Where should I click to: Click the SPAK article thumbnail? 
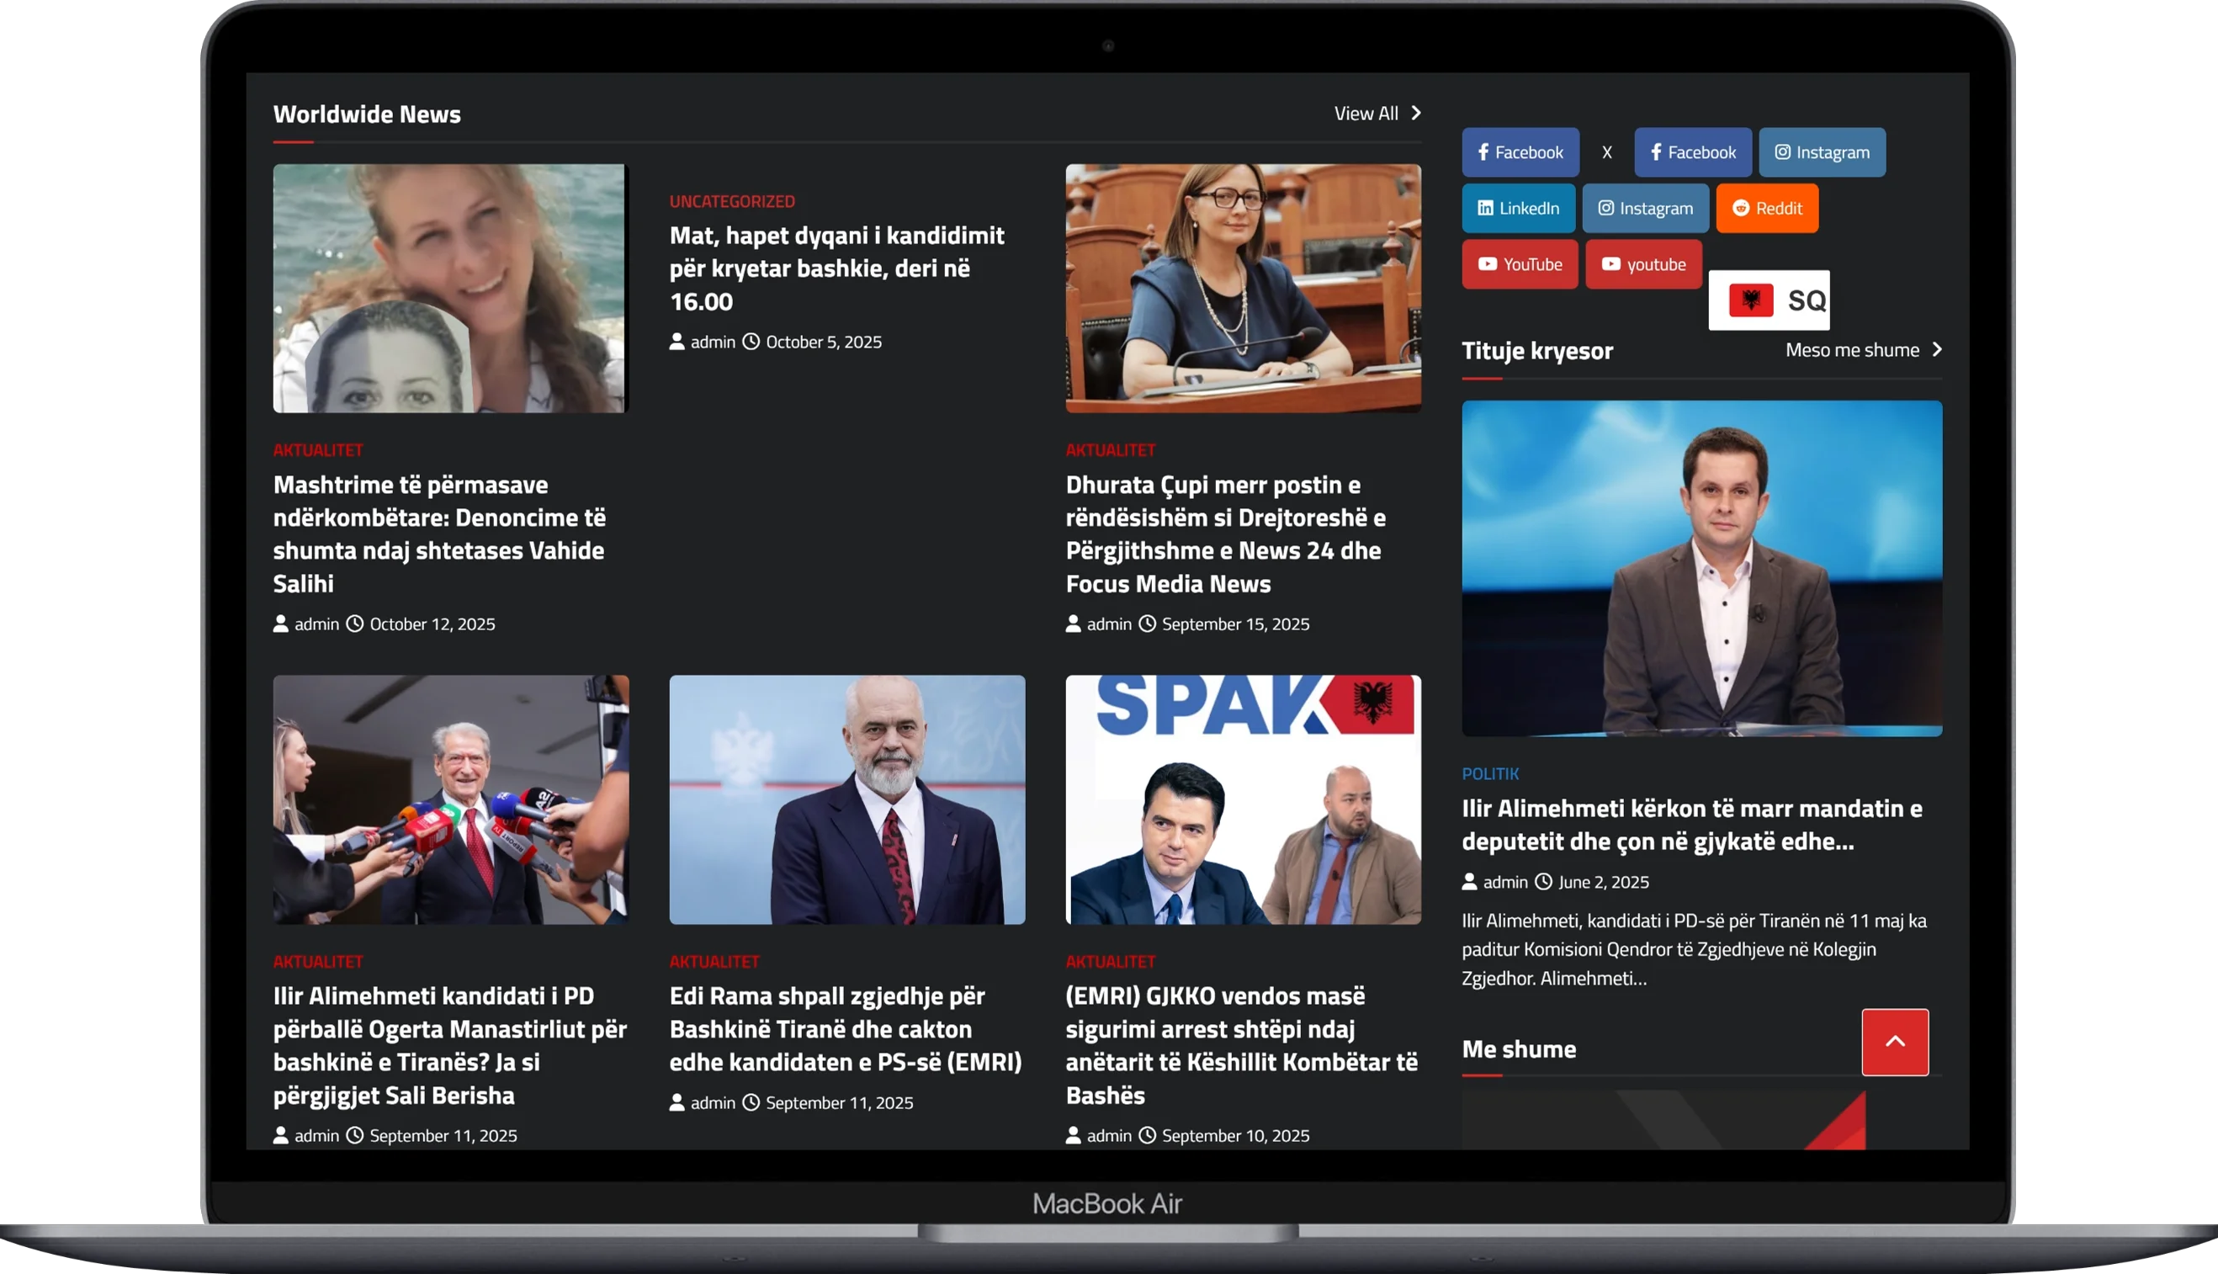(x=1243, y=799)
